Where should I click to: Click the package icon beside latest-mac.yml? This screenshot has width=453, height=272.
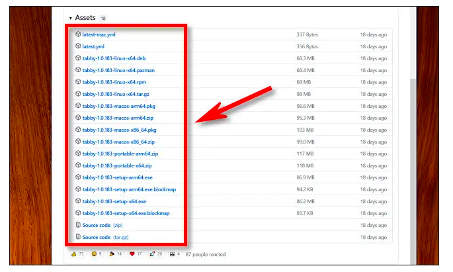[78, 34]
